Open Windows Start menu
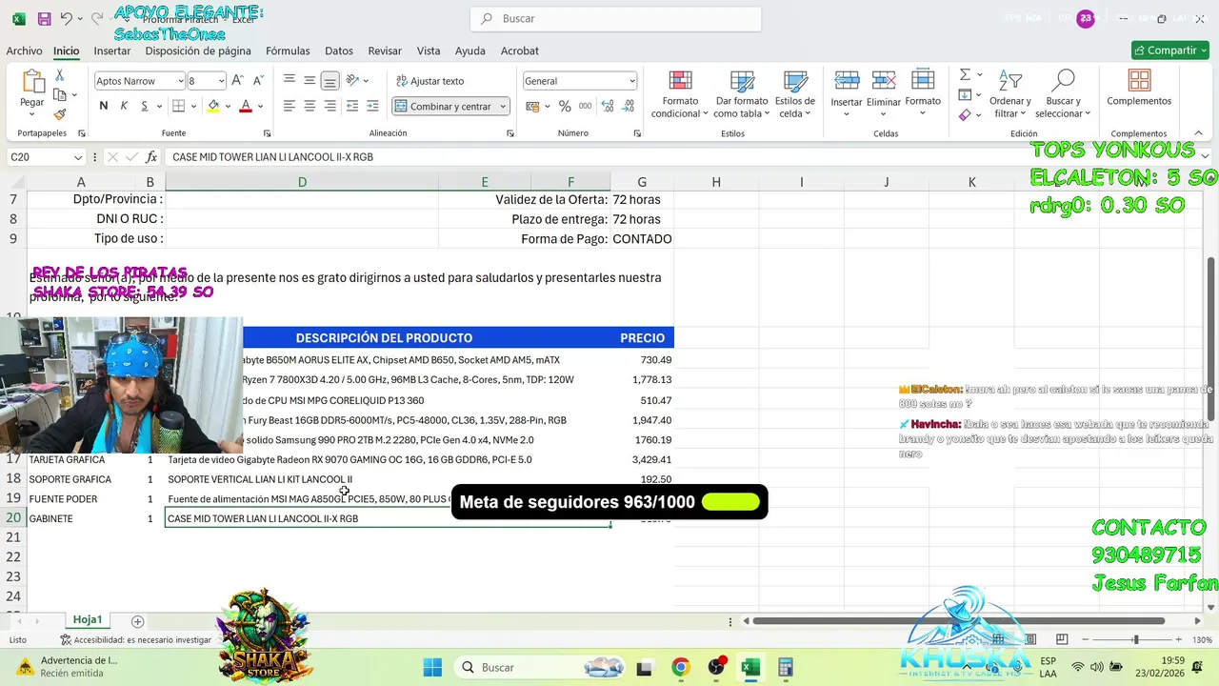Image resolution: width=1219 pixels, height=686 pixels. (432, 667)
